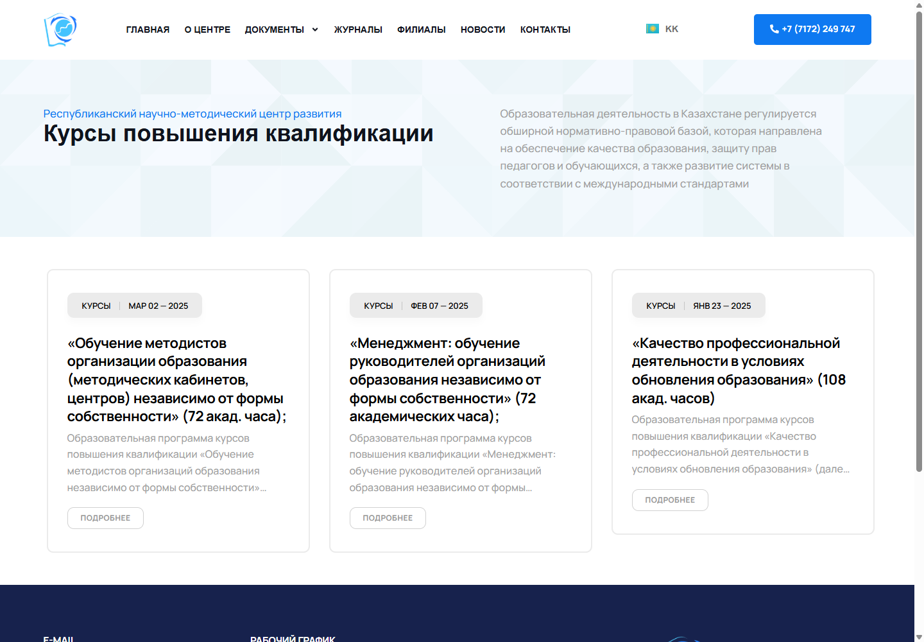Click ПОДРОБНЕЕ under the Менеджмент course
Viewport: 924px width, 642px height.
click(388, 518)
